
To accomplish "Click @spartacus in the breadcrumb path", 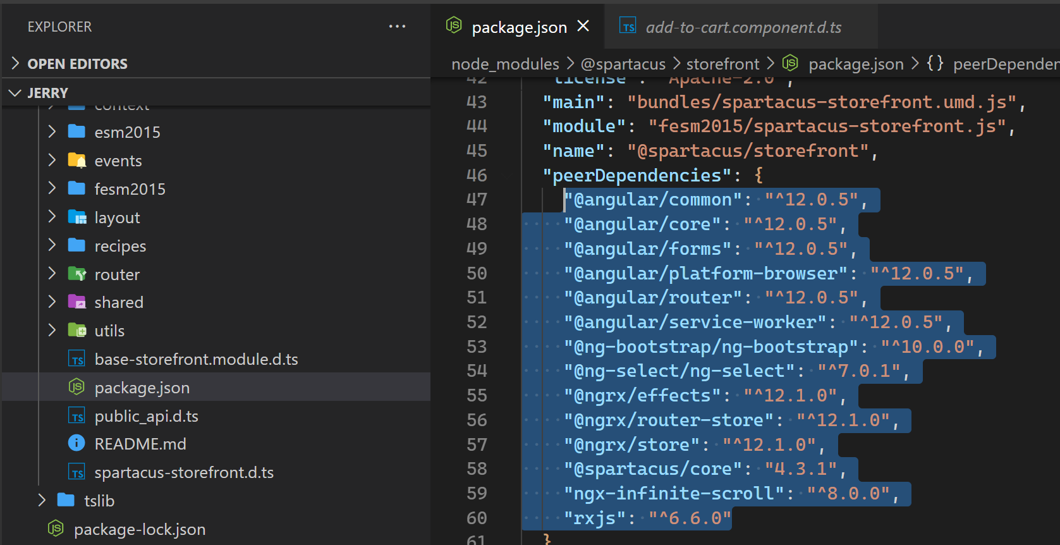I will tap(623, 64).
